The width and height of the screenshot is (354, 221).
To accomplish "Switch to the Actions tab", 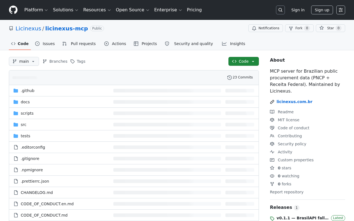I will (115, 44).
